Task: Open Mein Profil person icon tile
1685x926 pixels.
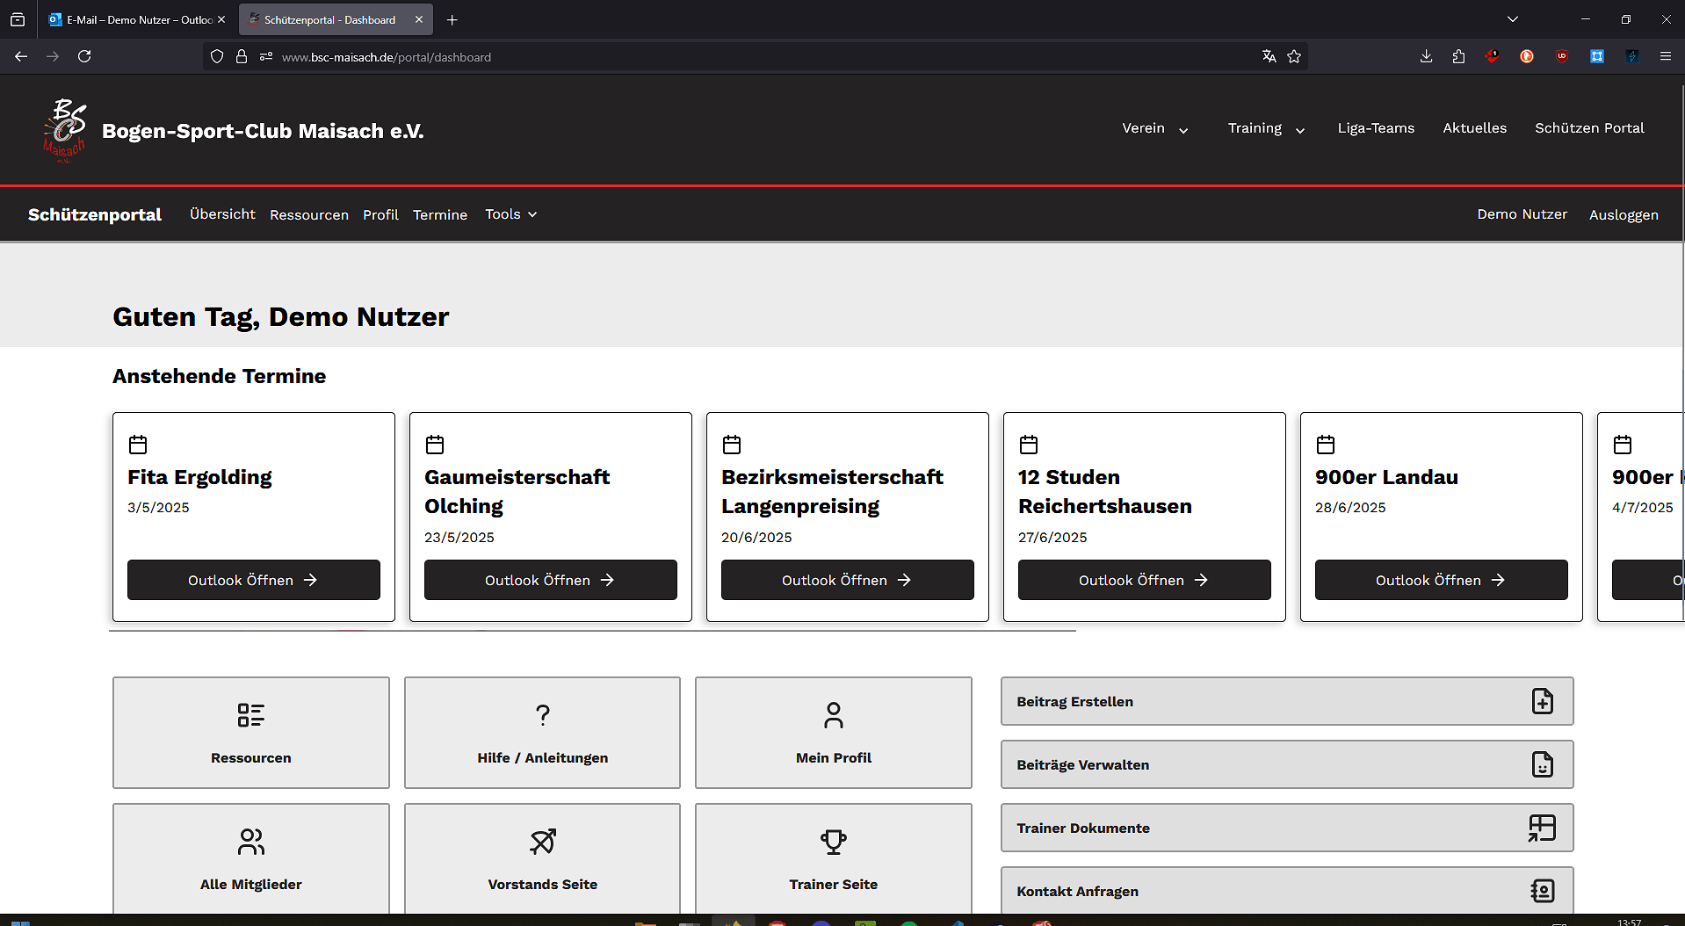Action: [x=833, y=732]
